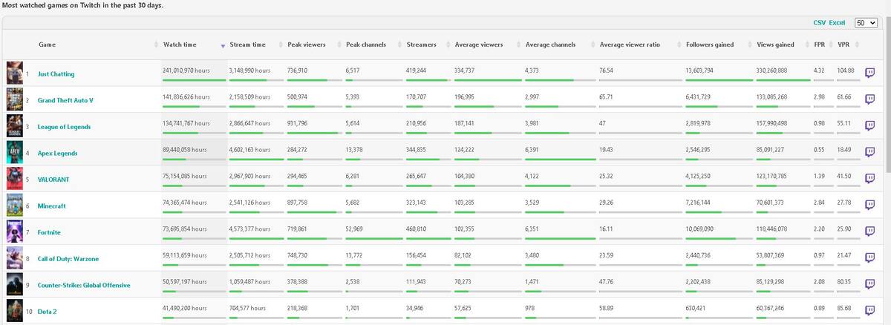This screenshot has width=891, height=325.
Task: Export table to Excel
Action: click(837, 23)
